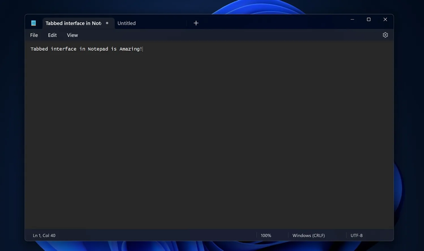
Task: Open the Edit menu
Action: point(52,35)
